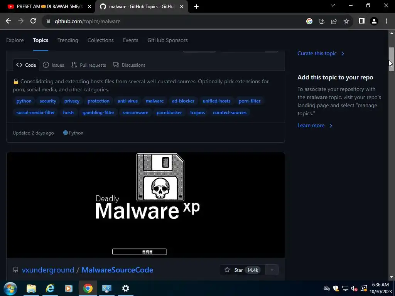
Task: Click the ransomware topic tag
Action: click(135, 113)
